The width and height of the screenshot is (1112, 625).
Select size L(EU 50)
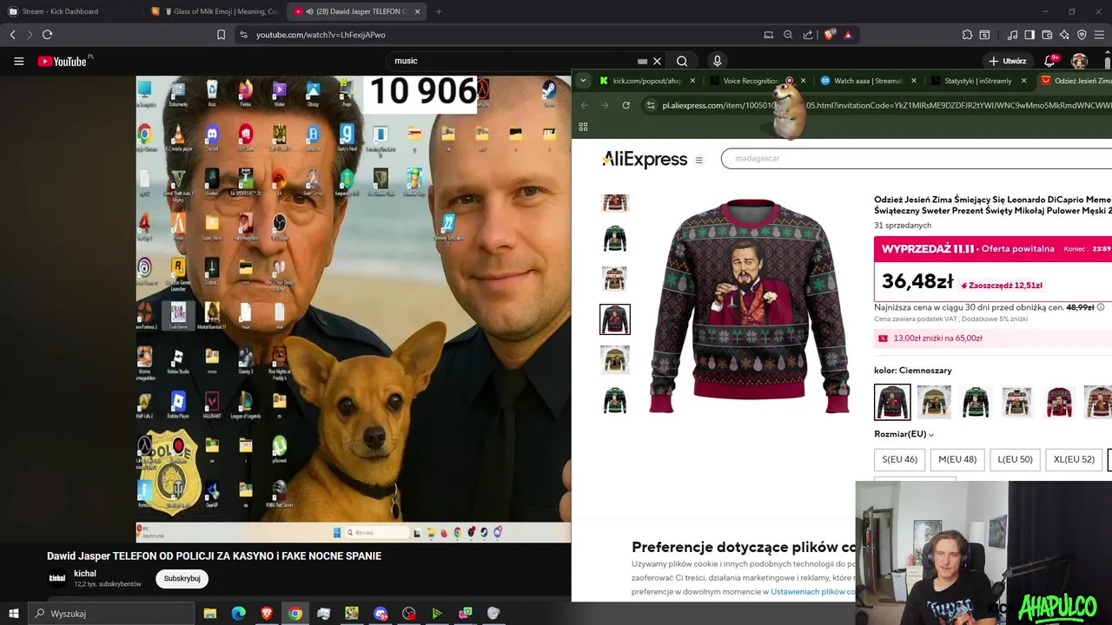coord(1015,459)
